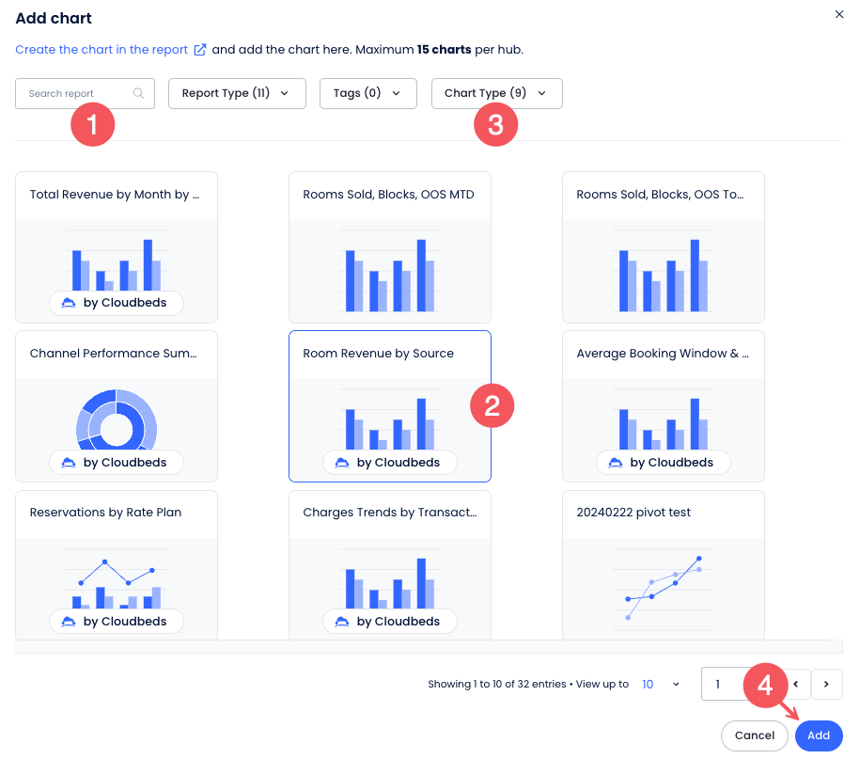Expand Chart Type (9) dropdown
Image resolution: width=844 pixels, height=759 pixels.
pos(496,93)
